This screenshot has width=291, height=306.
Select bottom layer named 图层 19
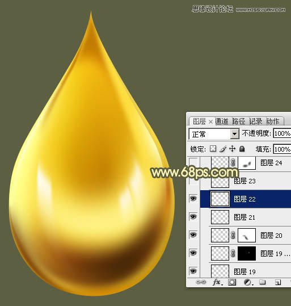tap(244, 271)
